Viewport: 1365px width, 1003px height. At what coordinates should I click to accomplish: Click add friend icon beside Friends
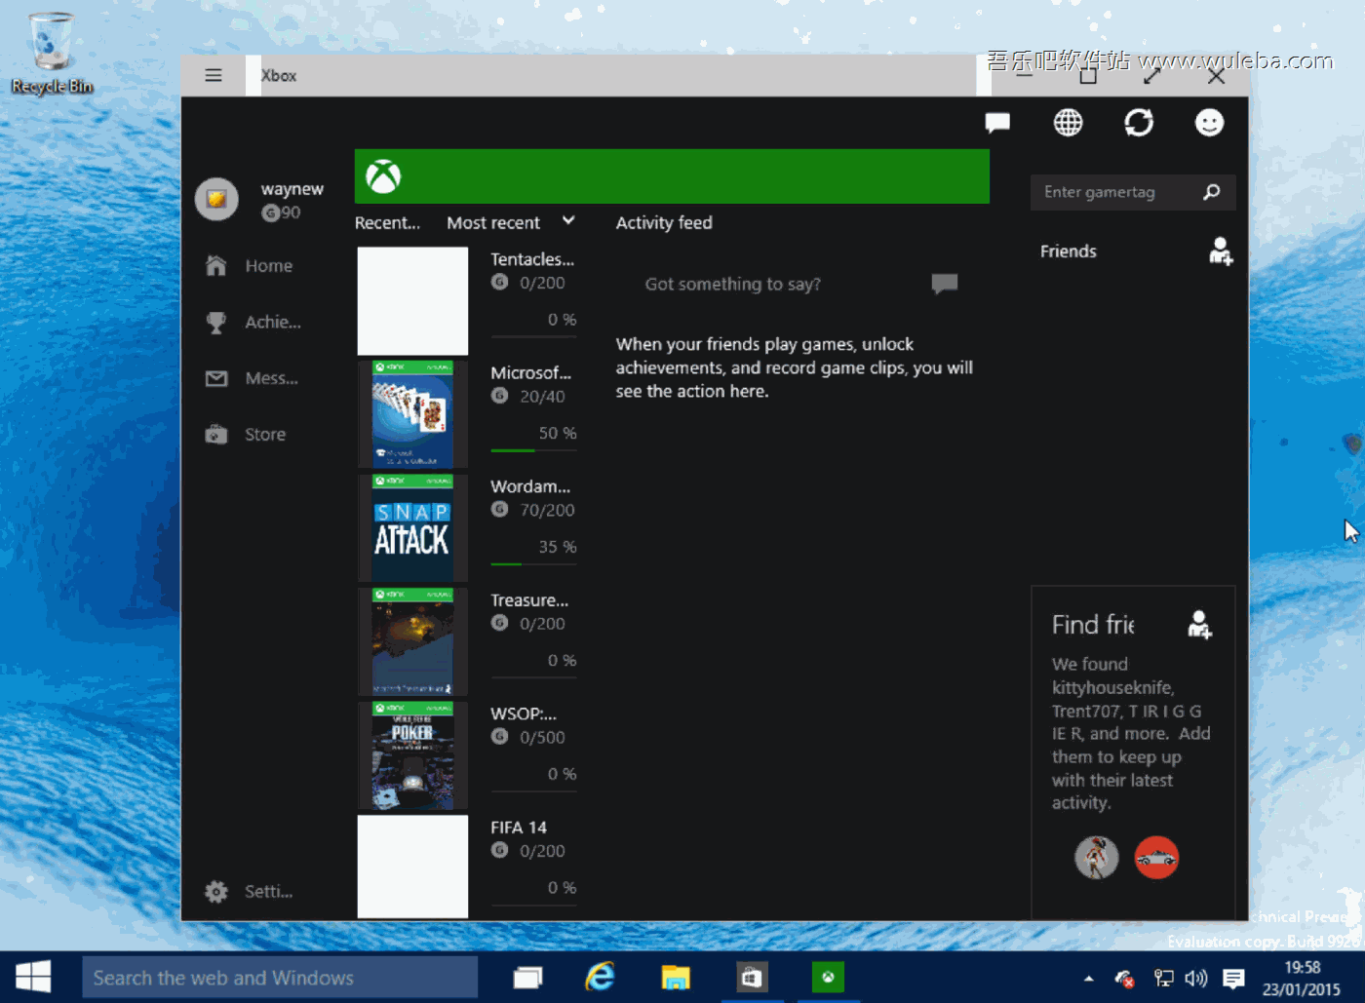[x=1221, y=251]
